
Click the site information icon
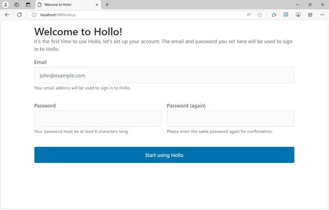click(34, 15)
